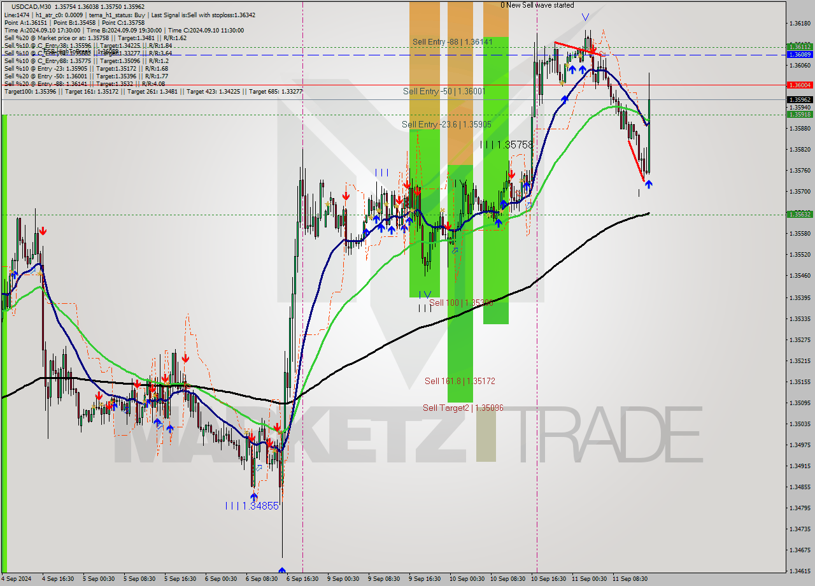
Task: Click the '0 New Sell wave started' text
Action: pyautogui.click(x=537, y=5)
